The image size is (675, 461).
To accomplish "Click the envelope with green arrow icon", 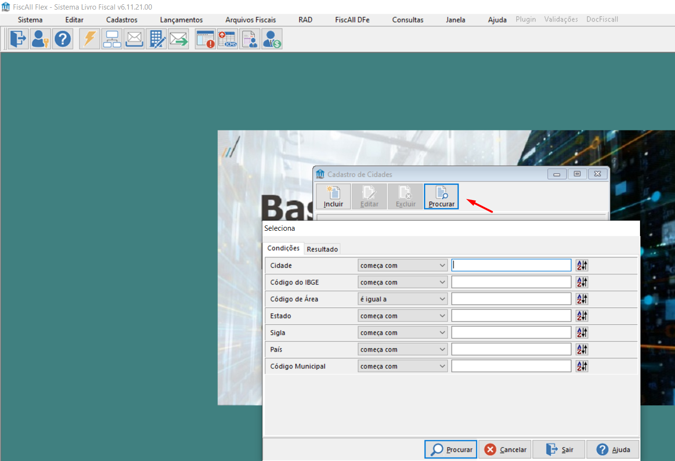I will 178,39.
